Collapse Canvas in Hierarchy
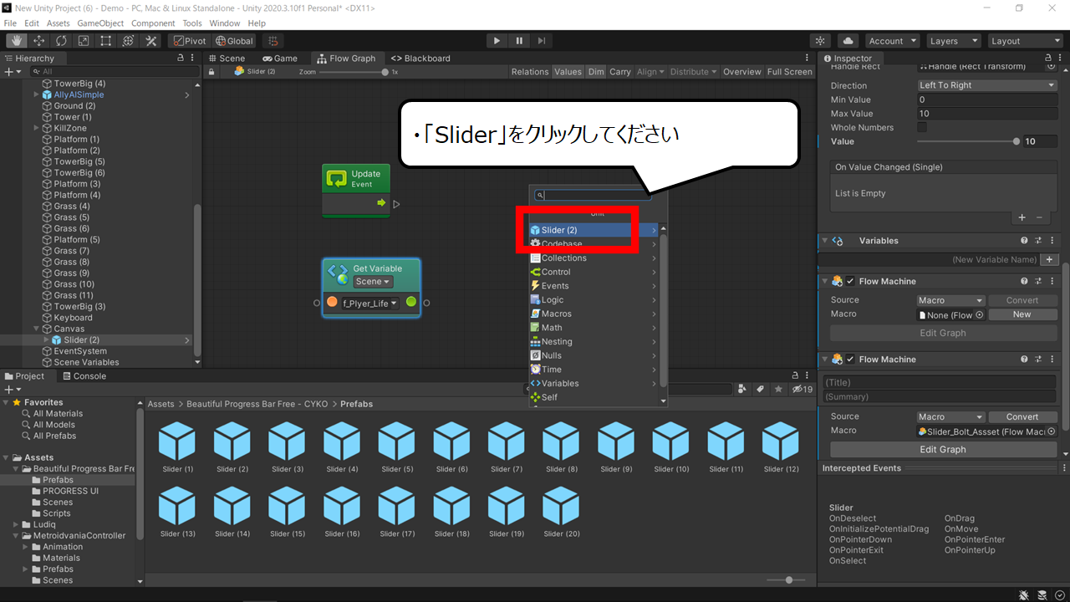The image size is (1070, 602). pos(36,329)
